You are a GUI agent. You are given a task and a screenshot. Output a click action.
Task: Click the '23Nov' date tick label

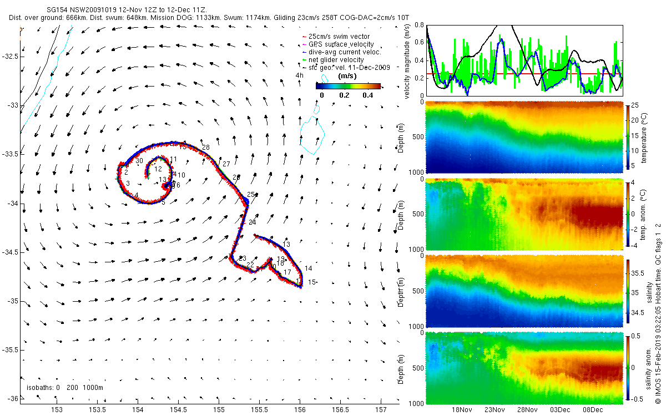(495, 410)
